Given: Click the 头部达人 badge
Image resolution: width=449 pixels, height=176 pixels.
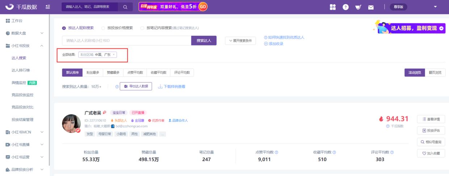Looking at the screenshot, I should pos(119,120).
